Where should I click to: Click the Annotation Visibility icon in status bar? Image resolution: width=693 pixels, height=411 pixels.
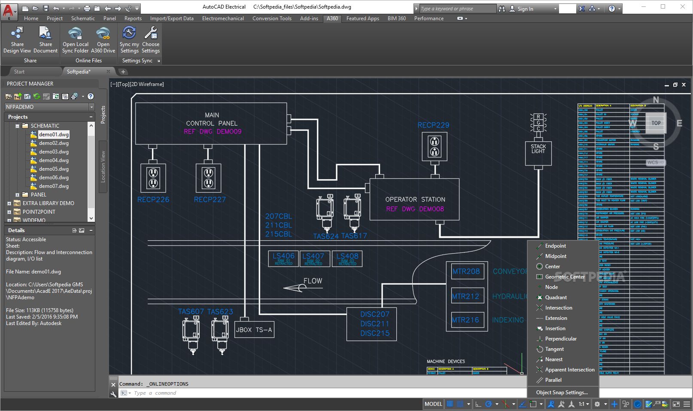[x=551, y=404]
